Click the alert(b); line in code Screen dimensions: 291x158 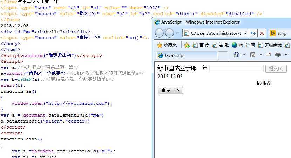[x=13, y=85]
